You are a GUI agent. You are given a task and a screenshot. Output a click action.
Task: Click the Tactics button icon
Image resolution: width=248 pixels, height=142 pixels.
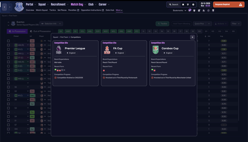159,23
